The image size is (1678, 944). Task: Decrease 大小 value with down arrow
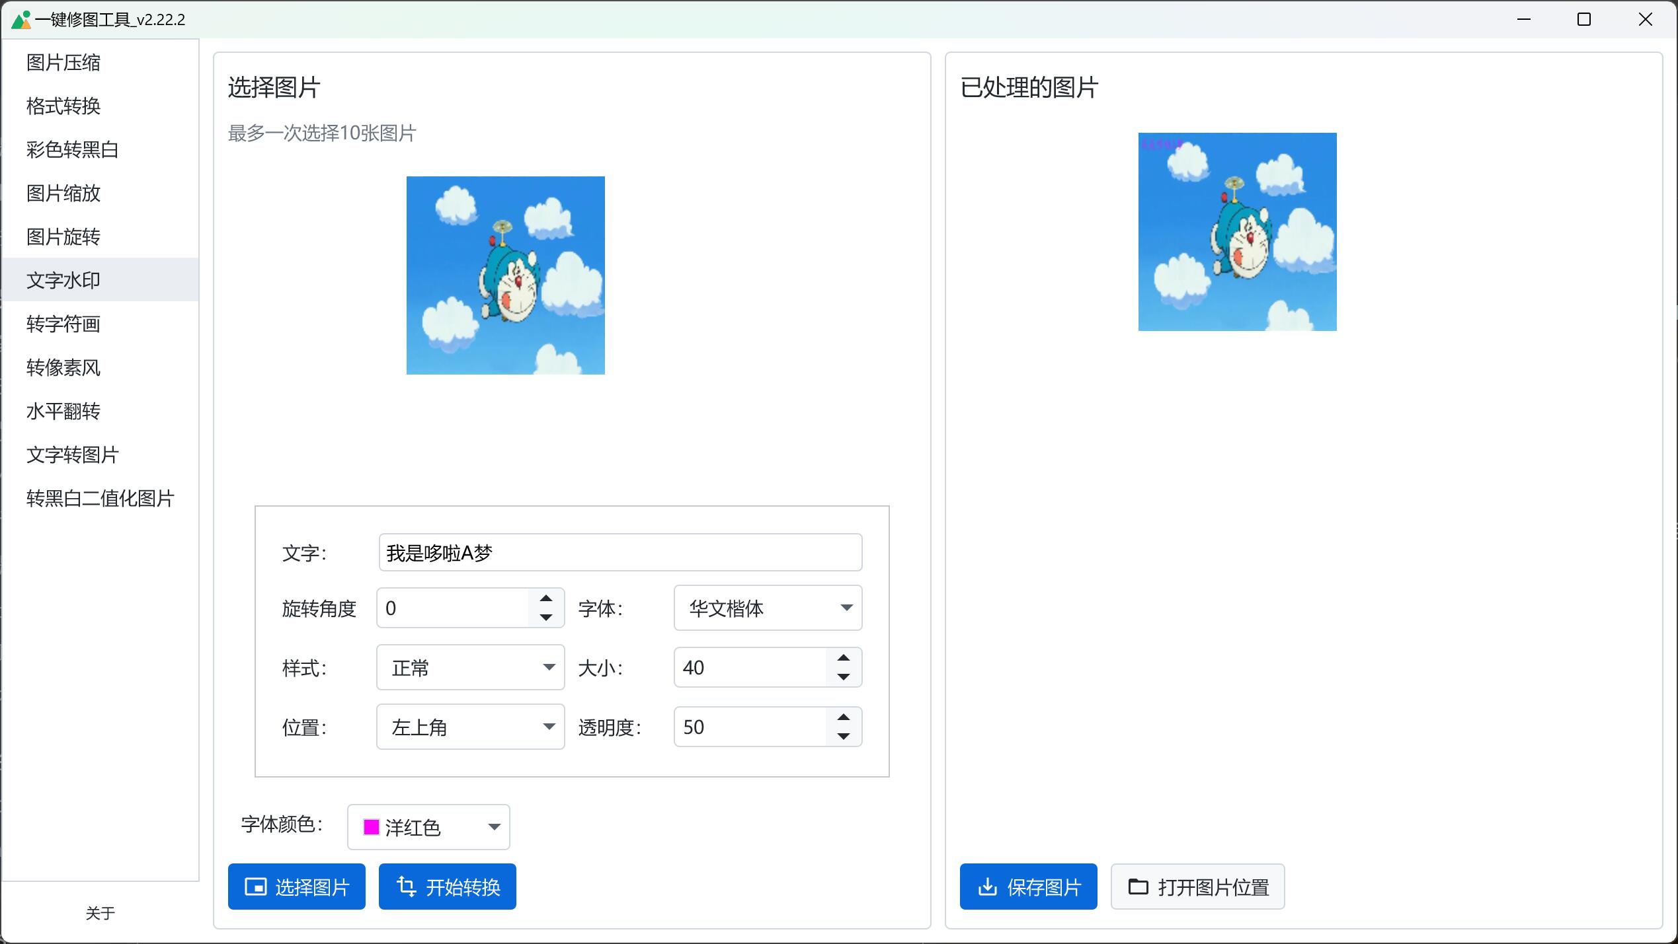844,677
